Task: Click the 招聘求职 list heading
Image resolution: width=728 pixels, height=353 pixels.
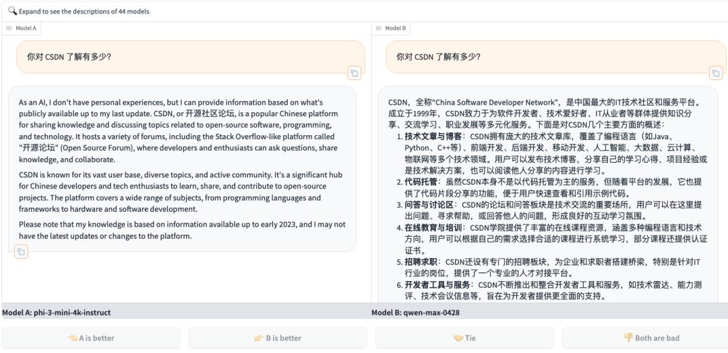Action: [421, 262]
